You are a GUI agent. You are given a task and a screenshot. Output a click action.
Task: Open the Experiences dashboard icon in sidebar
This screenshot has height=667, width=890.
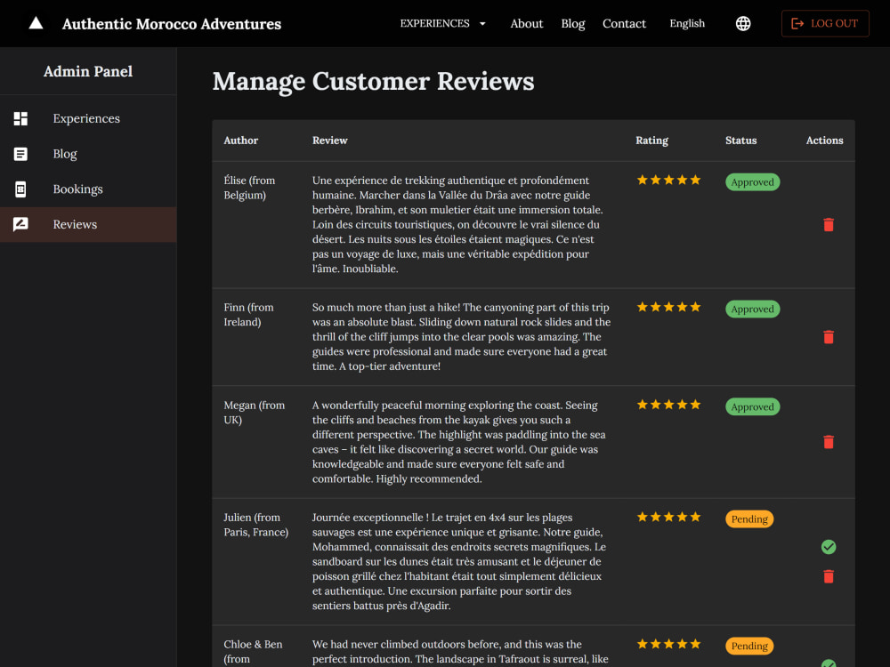pos(20,118)
